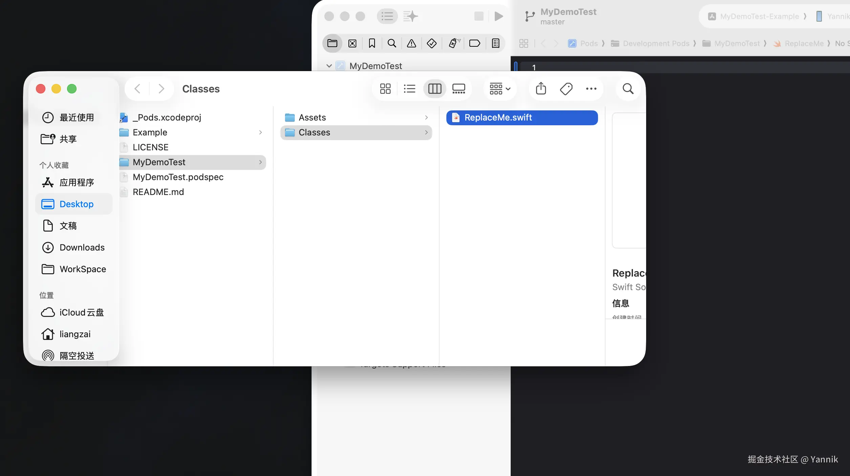Expand MyDemoTest folder chevron in Finder

[260, 162]
